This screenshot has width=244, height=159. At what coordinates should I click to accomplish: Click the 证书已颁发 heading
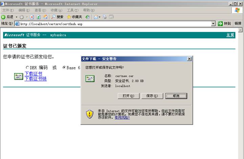click(x=15, y=46)
